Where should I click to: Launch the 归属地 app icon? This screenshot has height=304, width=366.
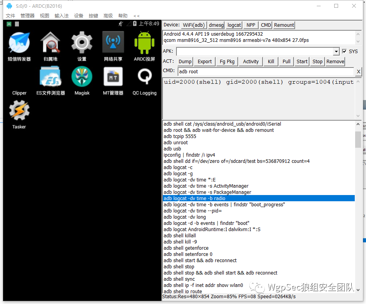pos(50,43)
